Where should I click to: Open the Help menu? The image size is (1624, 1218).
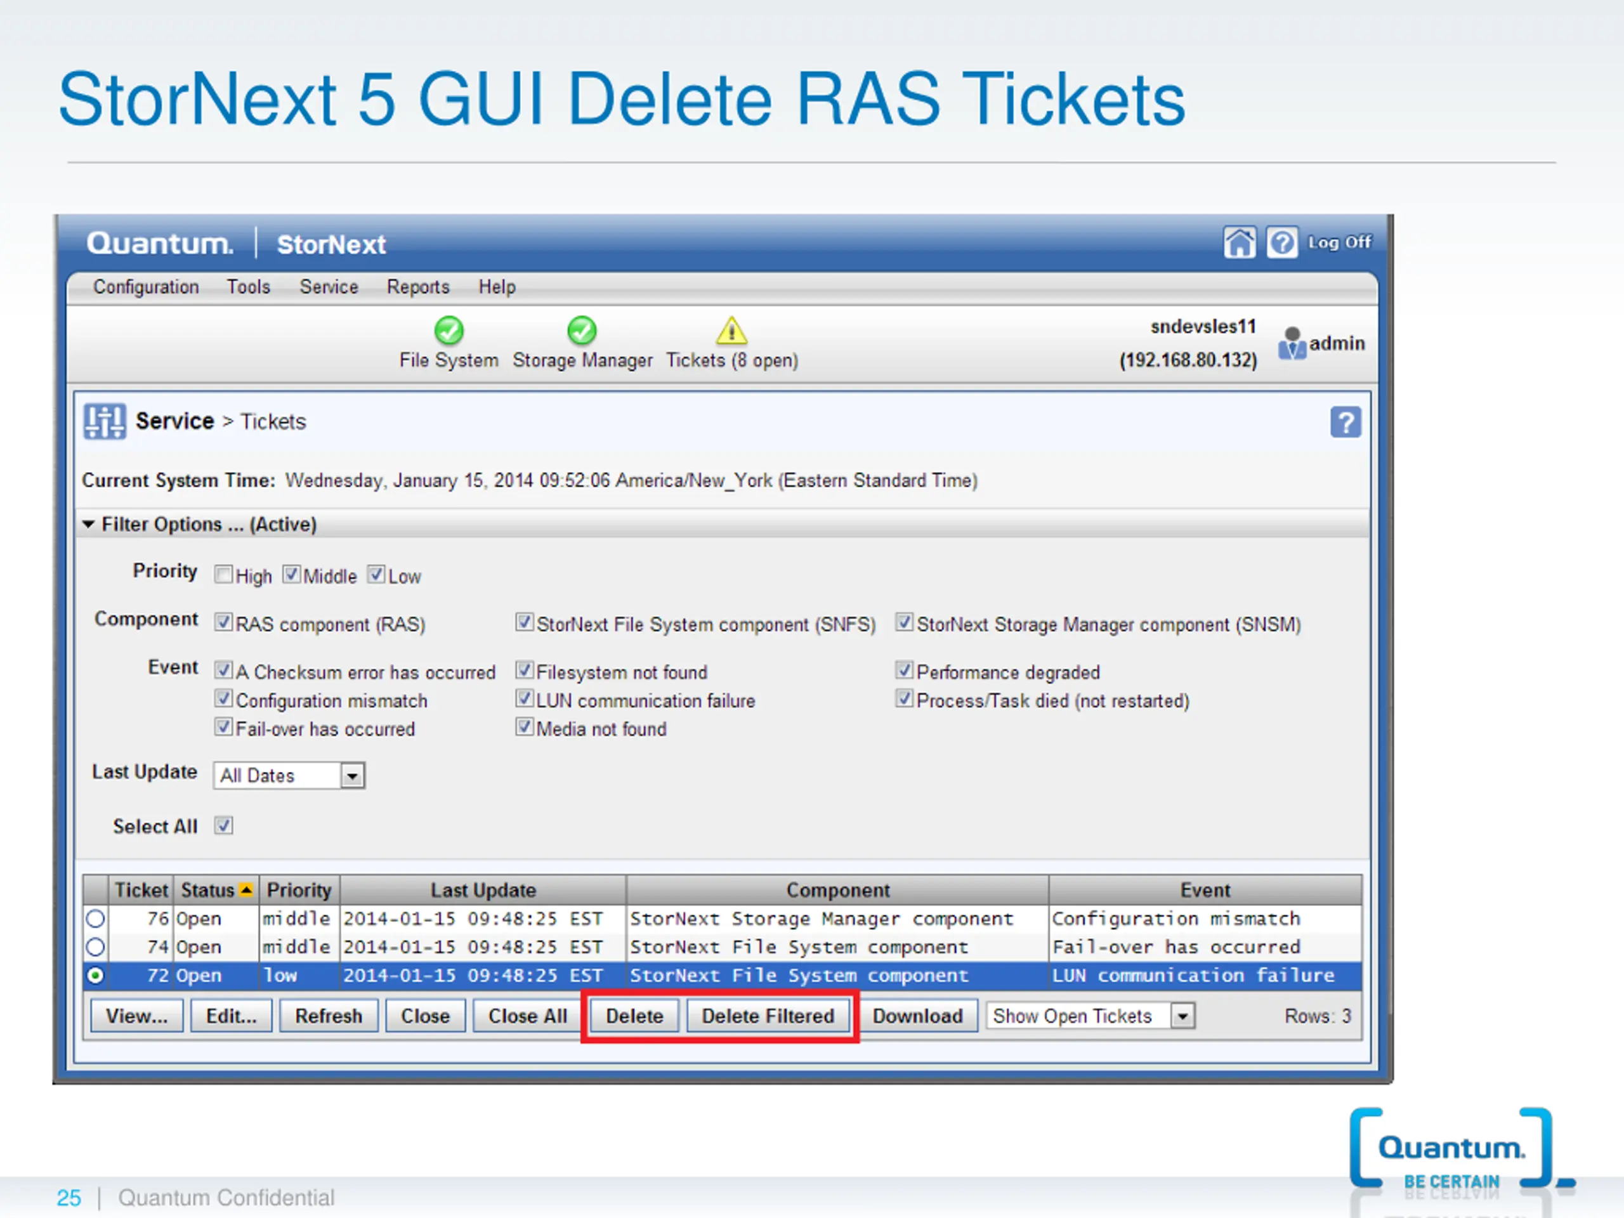pos(497,287)
